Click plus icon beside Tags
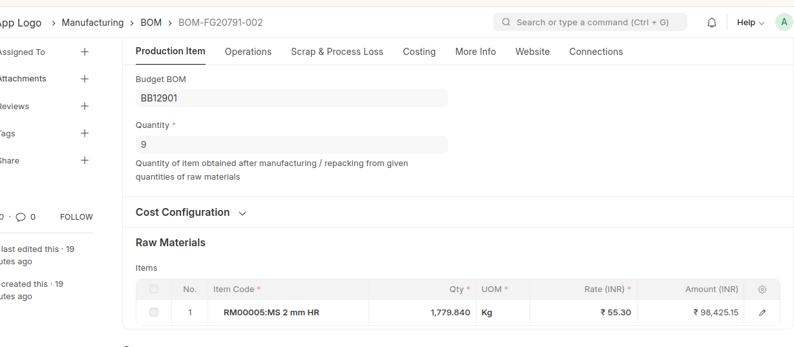Screen dimensions: 794x347 (x=85, y=133)
